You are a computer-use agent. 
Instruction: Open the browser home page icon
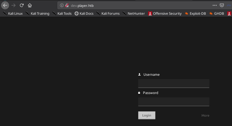(30, 6)
